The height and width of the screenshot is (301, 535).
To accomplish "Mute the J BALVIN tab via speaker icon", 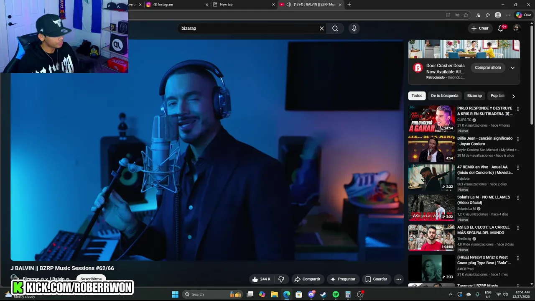I will [x=289, y=5].
